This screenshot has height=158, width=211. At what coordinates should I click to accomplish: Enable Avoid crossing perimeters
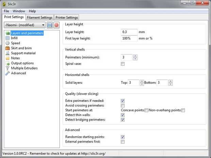123,106
